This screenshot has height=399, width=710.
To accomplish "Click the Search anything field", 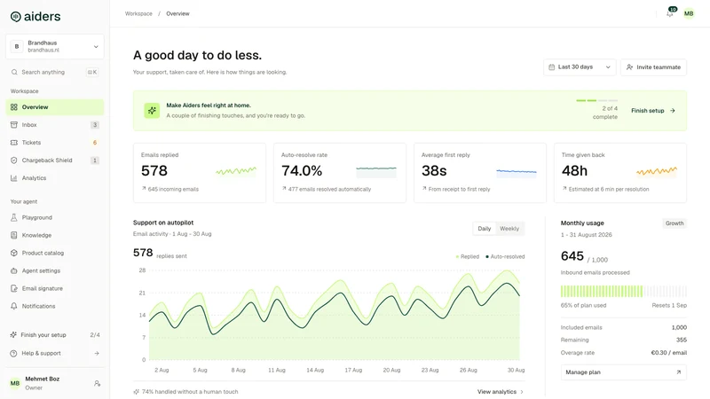I will click(55, 72).
